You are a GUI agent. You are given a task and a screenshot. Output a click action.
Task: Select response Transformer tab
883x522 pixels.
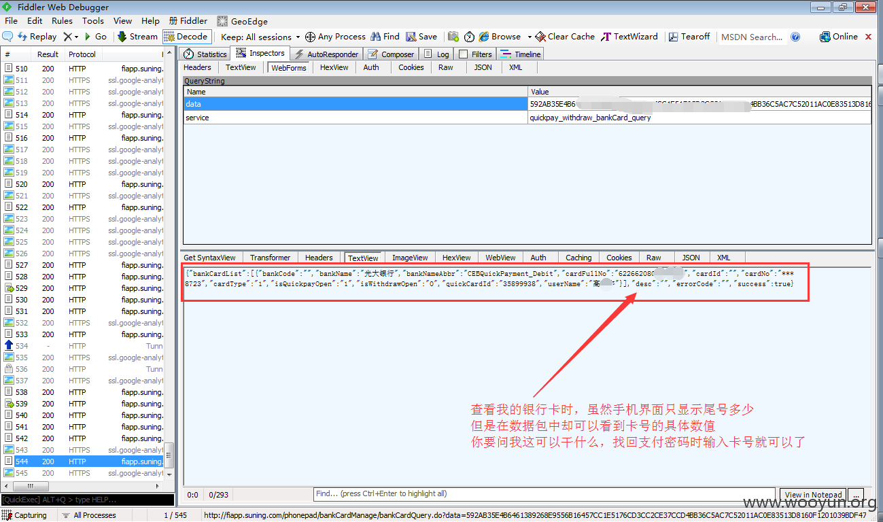[270, 258]
